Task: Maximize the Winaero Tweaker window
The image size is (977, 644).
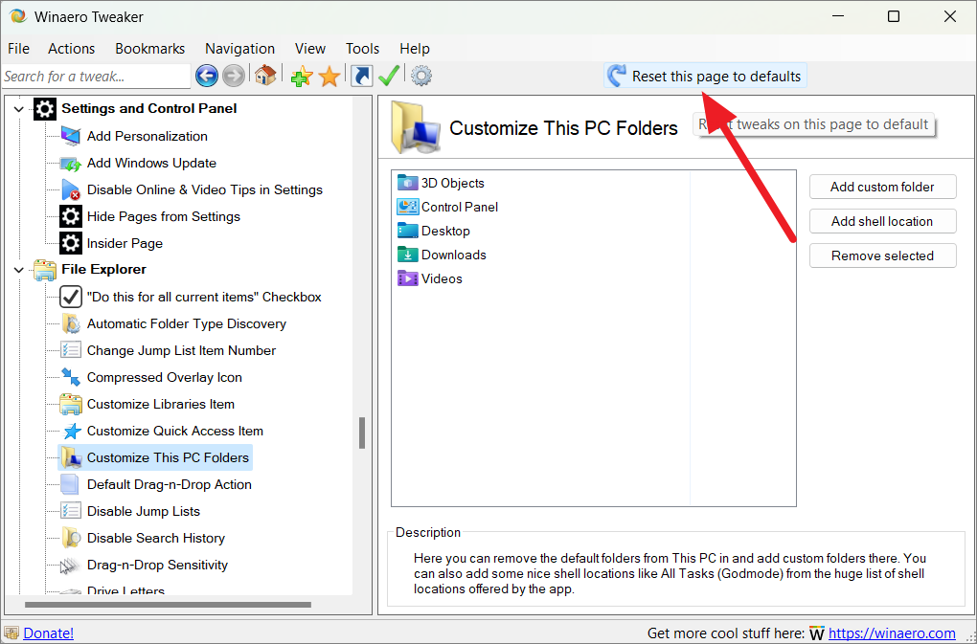Action: 894,17
